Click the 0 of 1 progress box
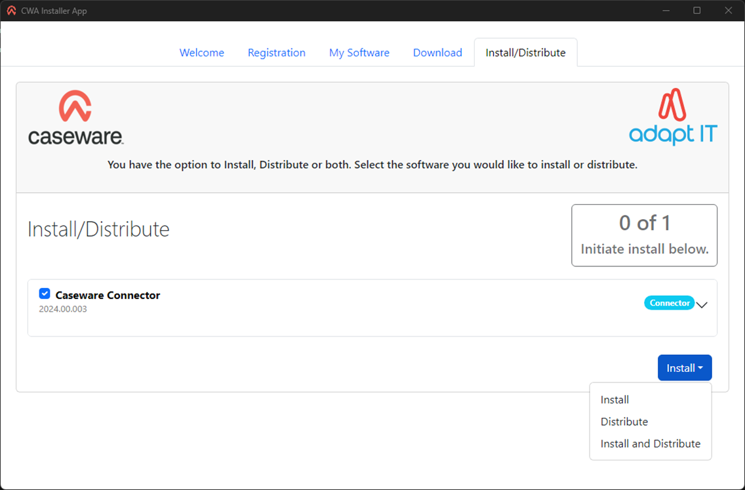Screen dimensions: 745x490 pos(644,235)
